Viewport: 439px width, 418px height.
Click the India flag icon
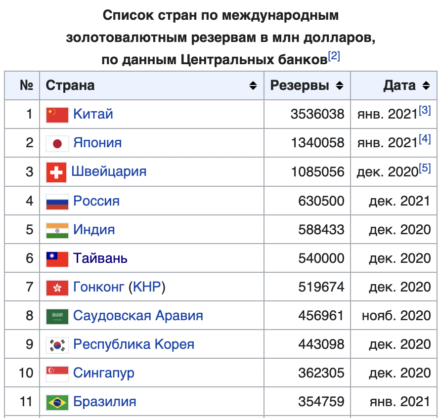[57, 231]
